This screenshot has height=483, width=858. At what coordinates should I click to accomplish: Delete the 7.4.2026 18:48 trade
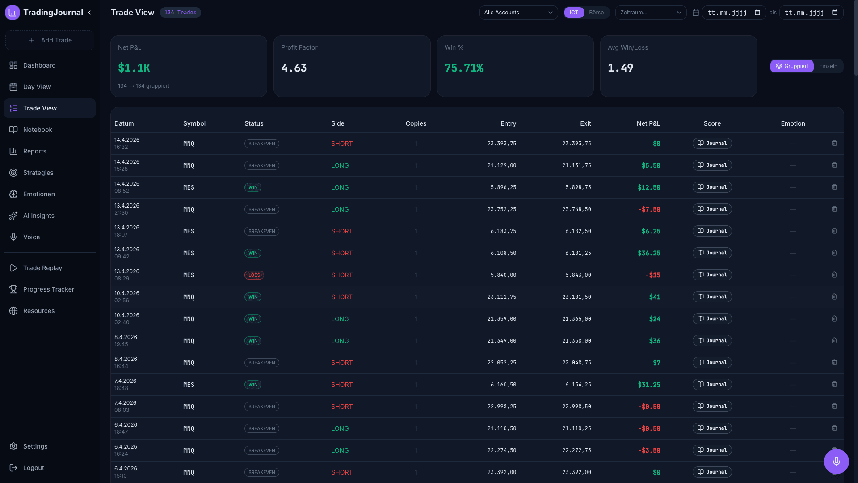coord(834,385)
